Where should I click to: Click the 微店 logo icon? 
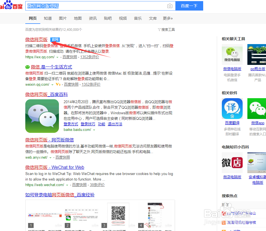click(232, 163)
